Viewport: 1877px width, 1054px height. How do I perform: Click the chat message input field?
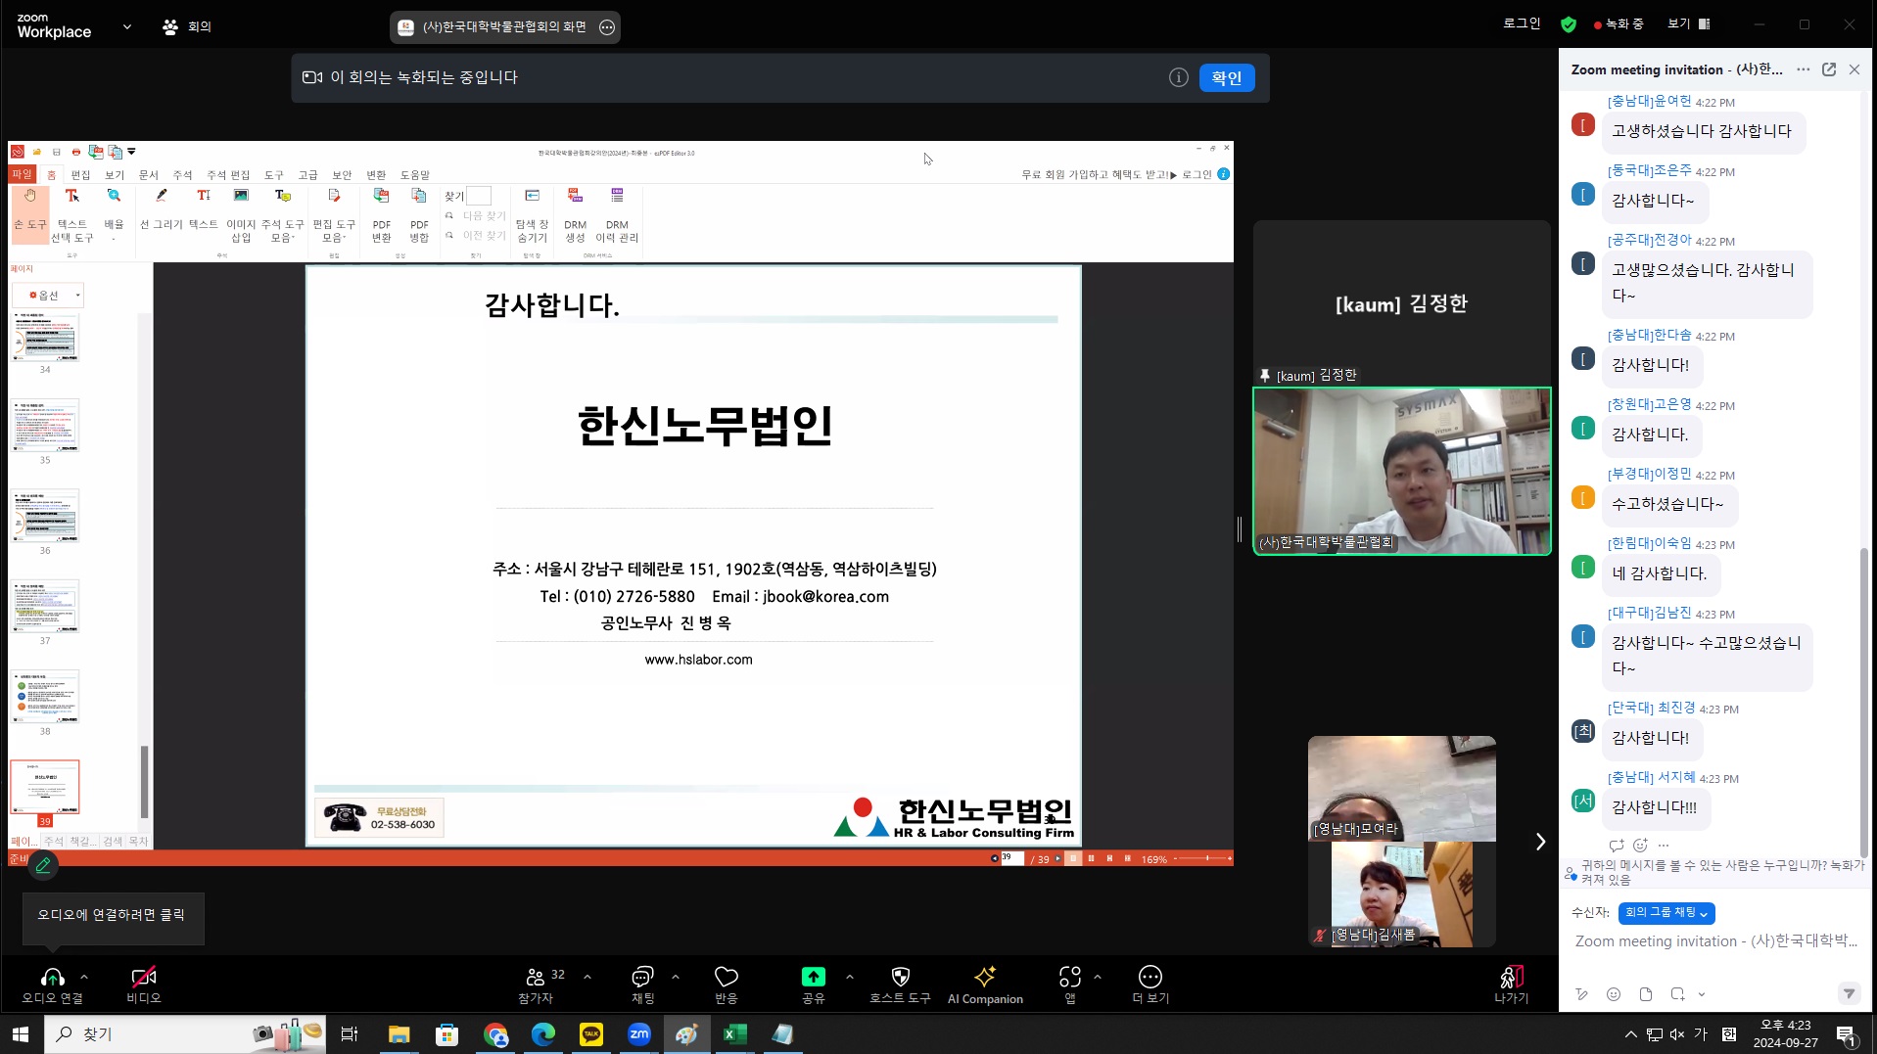[x=1715, y=941]
